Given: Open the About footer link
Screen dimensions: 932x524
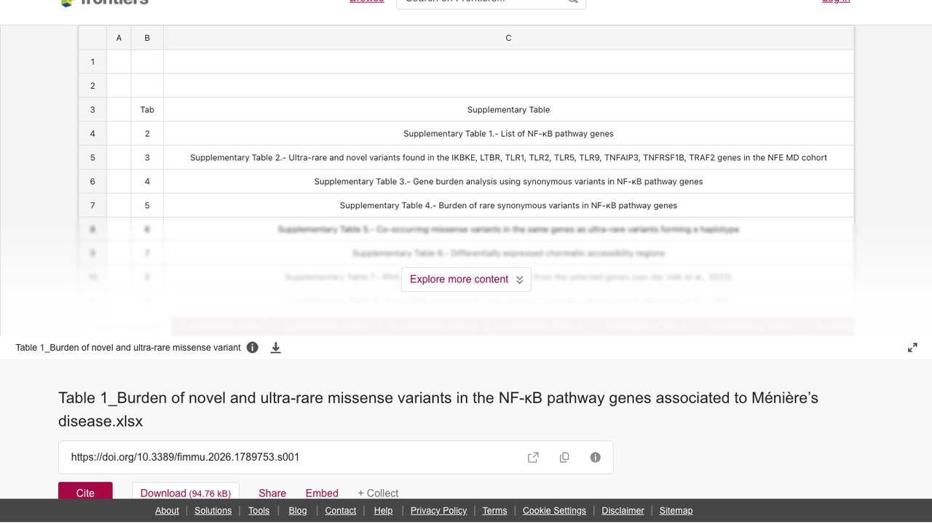Looking at the screenshot, I should [x=167, y=510].
